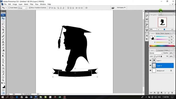Select the Gradient tool
This screenshot has height=99, width=176.
tap(3, 50)
